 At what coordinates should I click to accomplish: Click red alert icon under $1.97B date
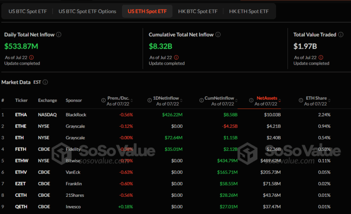(x=321, y=57)
